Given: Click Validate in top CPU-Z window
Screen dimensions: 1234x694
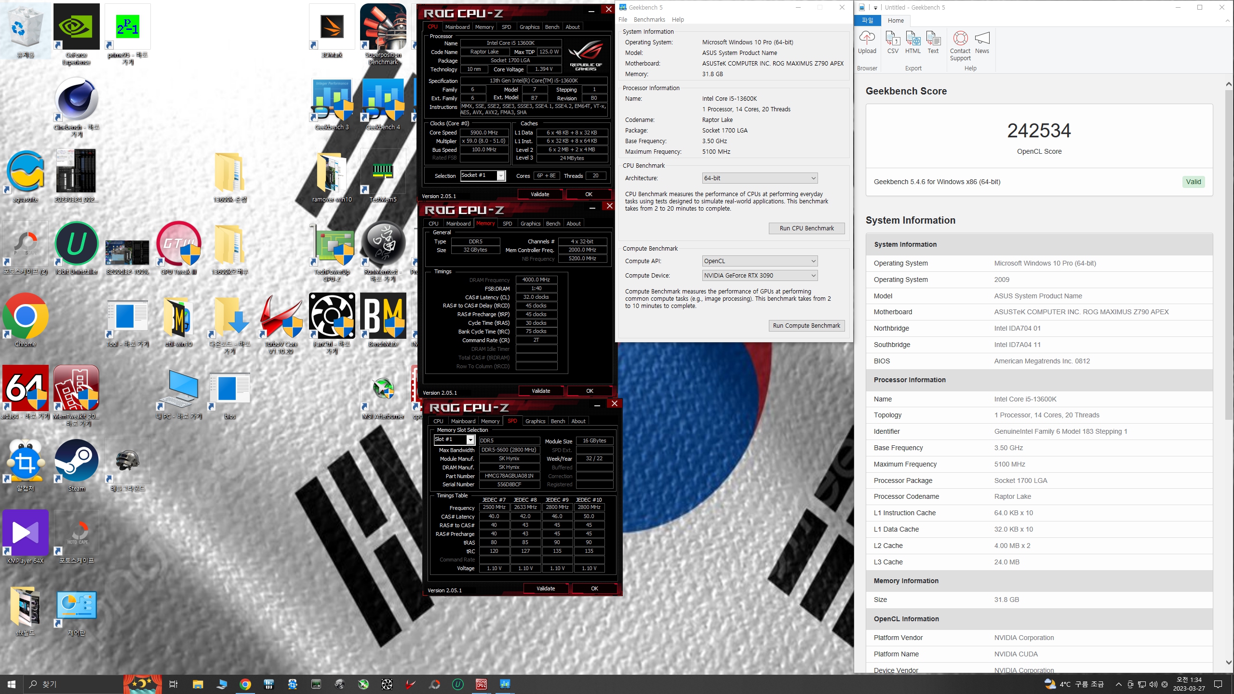Looking at the screenshot, I should tap(540, 194).
